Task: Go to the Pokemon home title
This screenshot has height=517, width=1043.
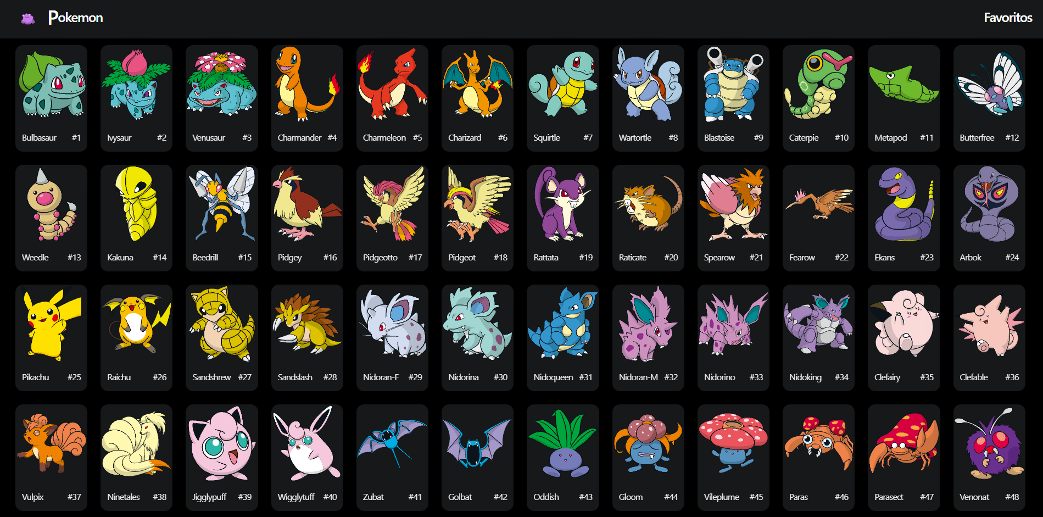Action: click(75, 18)
